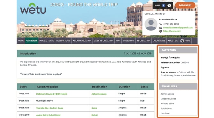Click the Fast Facts panel header

[178, 50]
